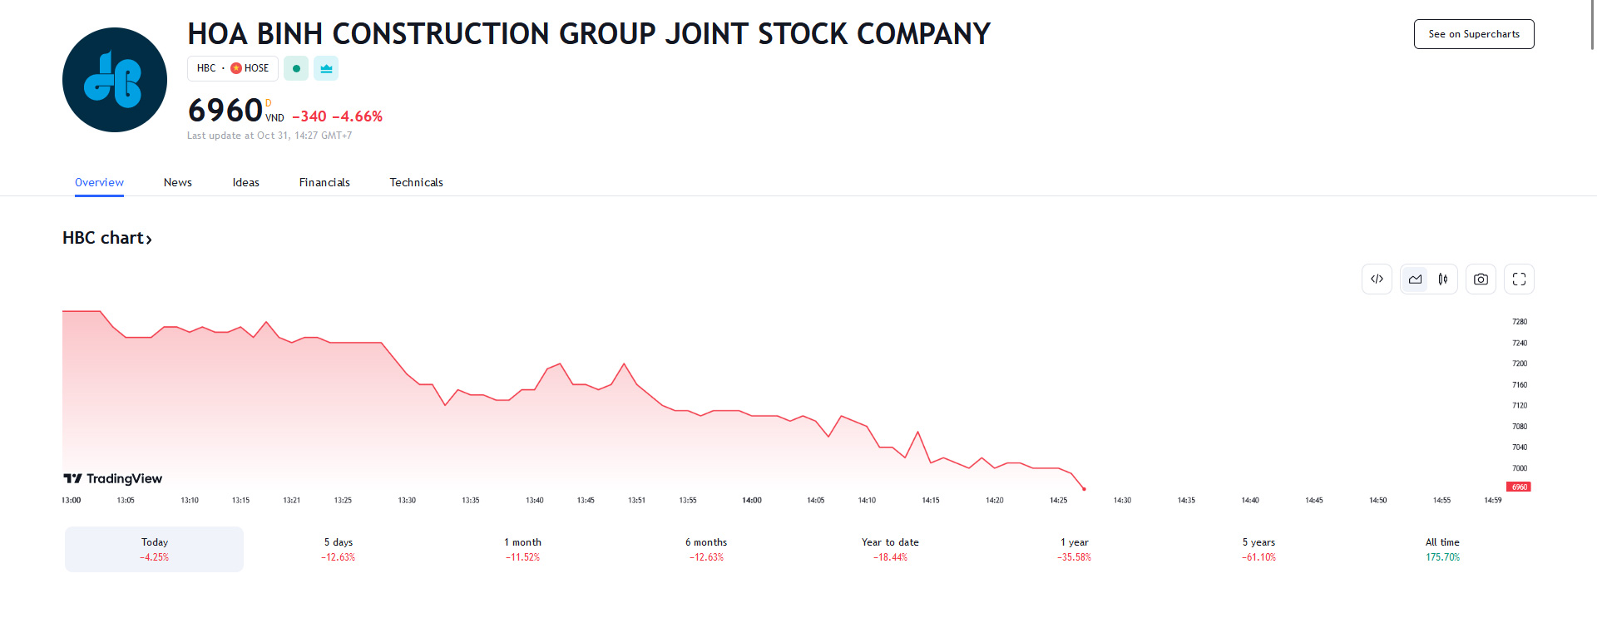The height and width of the screenshot is (618, 1597).
Task: Click the 6960 price label on axis
Action: coord(1519,487)
